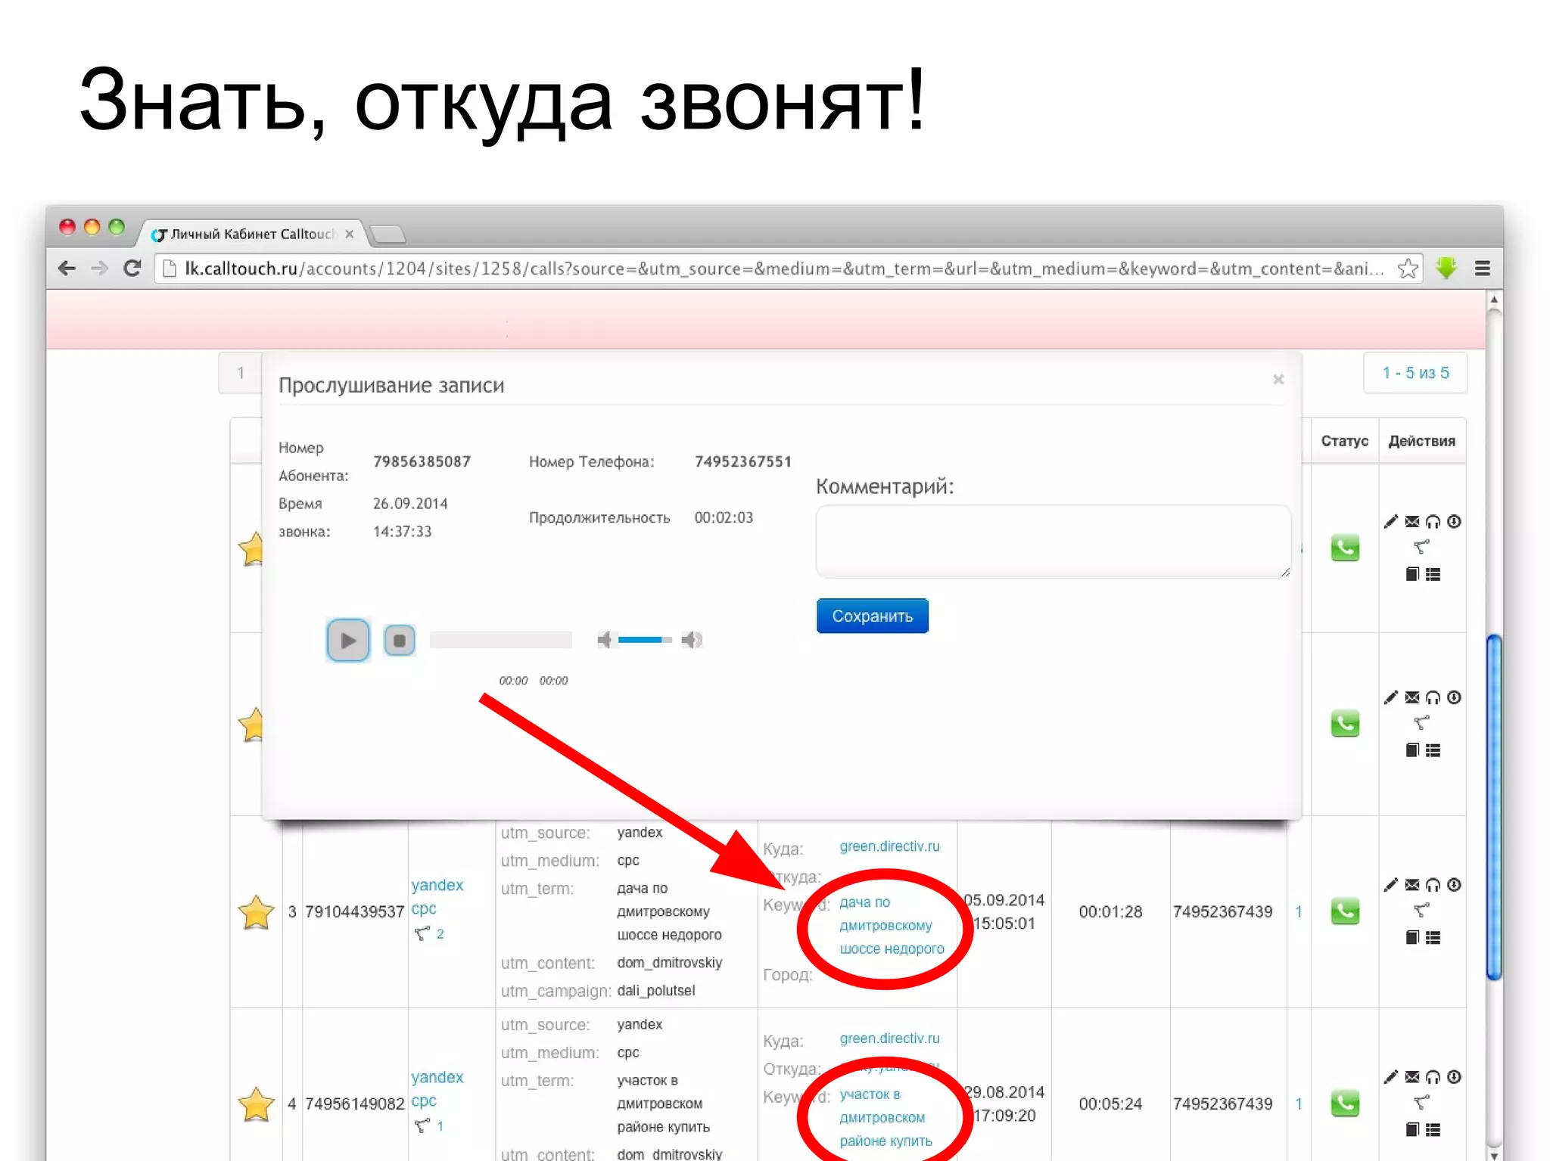Open the yandex source link for 79104439537
The image size is (1550, 1161).
click(x=437, y=884)
